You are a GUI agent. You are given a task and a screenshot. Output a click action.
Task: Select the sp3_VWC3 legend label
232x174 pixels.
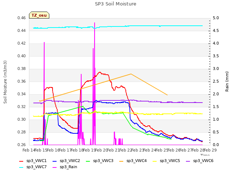pyautogui.click(x=103, y=161)
